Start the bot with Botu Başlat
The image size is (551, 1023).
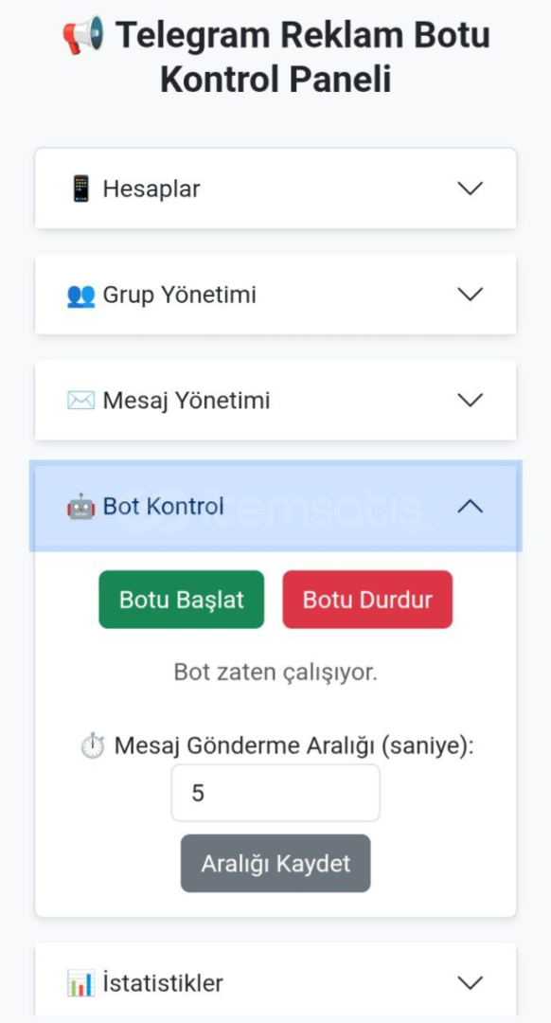pyautogui.click(x=181, y=600)
